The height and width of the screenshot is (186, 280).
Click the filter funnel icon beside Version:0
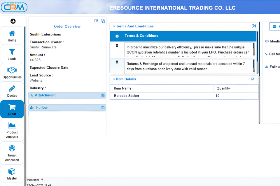tap(42, 180)
